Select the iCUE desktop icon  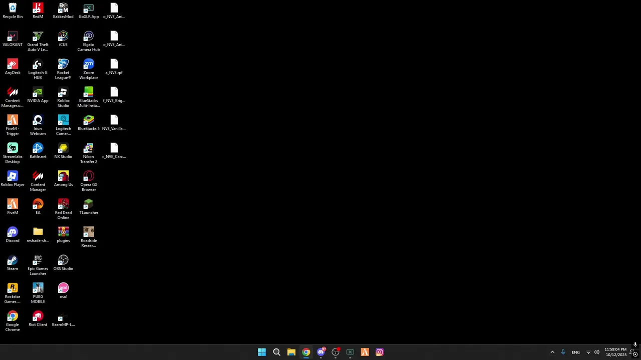63,39
